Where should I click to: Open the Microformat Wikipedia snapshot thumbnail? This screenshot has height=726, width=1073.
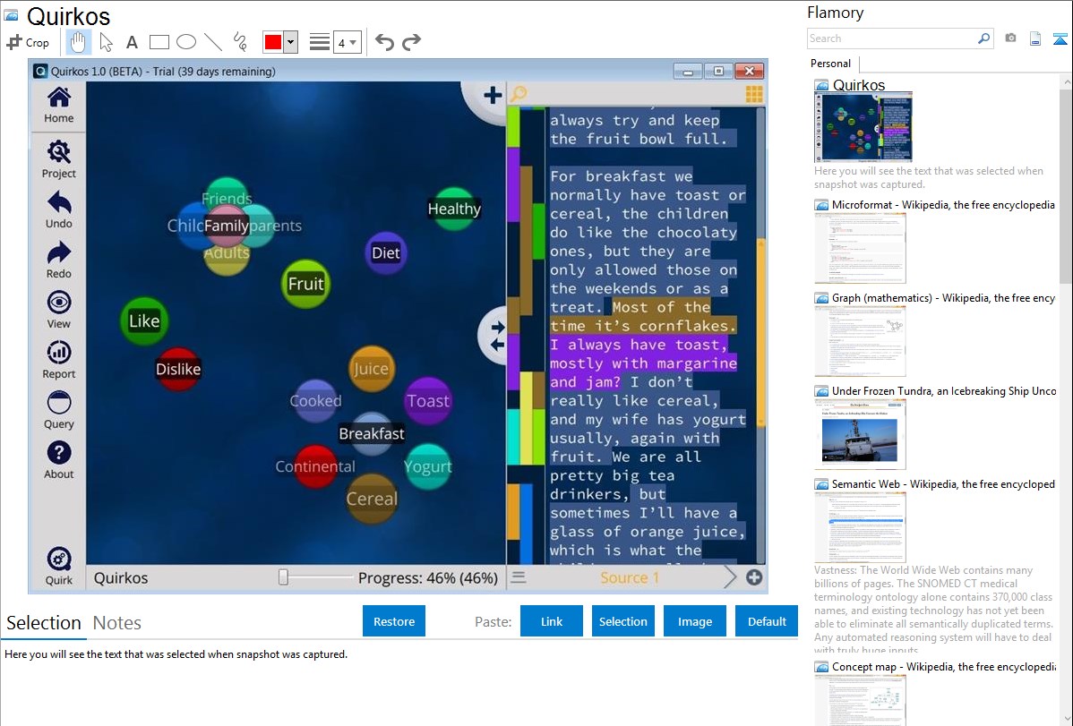tap(860, 248)
